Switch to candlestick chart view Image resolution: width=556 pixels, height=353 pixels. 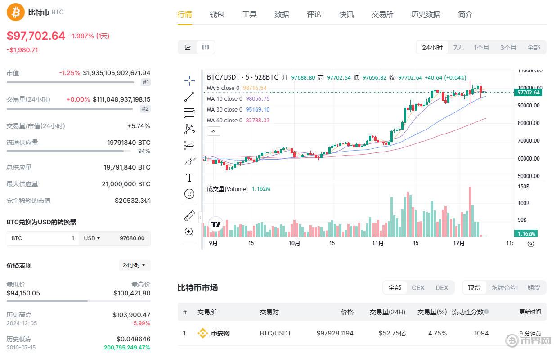[x=206, y=47]
